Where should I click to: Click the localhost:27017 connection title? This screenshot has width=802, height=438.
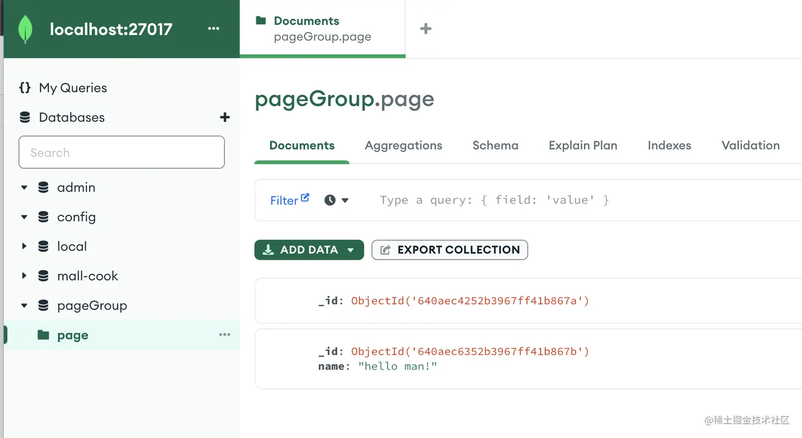[111, 29]
